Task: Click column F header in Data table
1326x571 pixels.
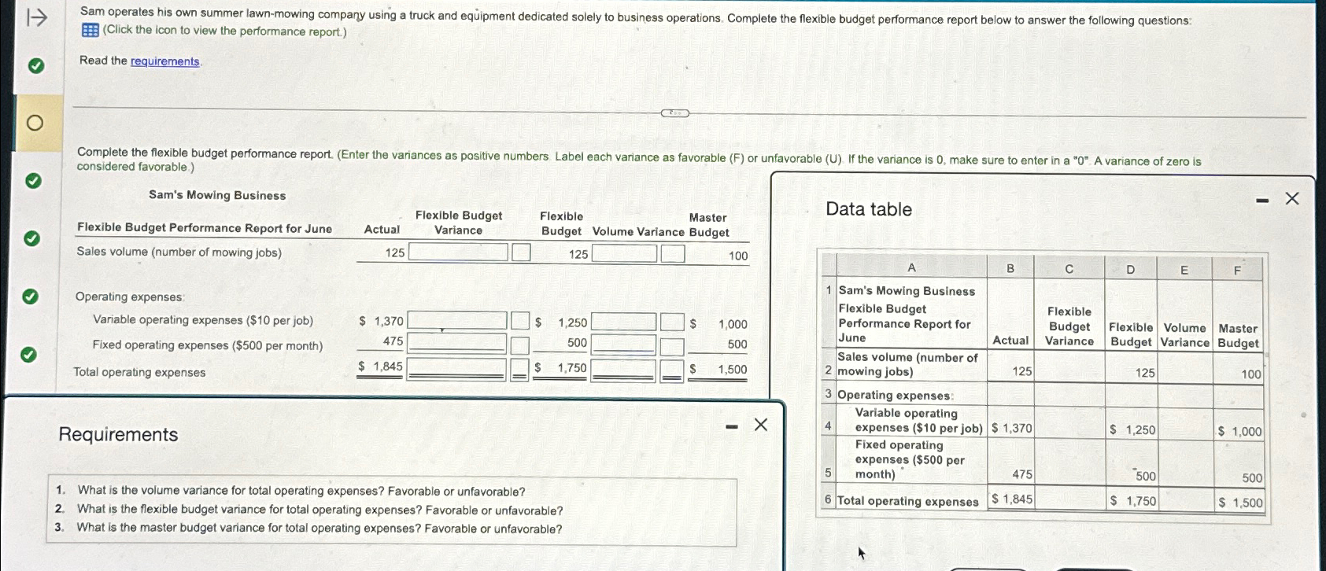Action: [x=1237, y=271]
